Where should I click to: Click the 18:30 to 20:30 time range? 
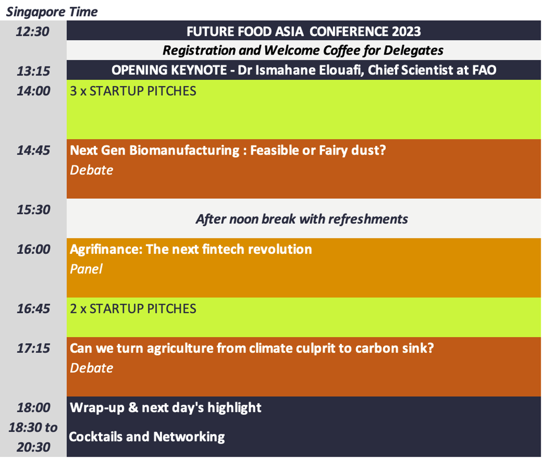[33, 437]
